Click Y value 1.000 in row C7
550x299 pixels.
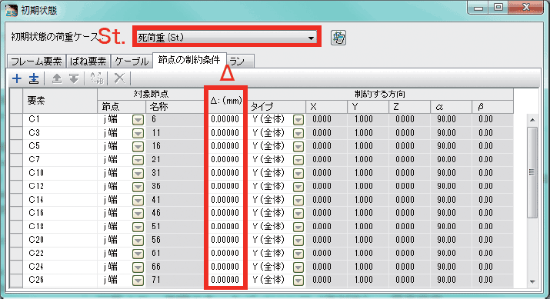(x=368, y=160)
